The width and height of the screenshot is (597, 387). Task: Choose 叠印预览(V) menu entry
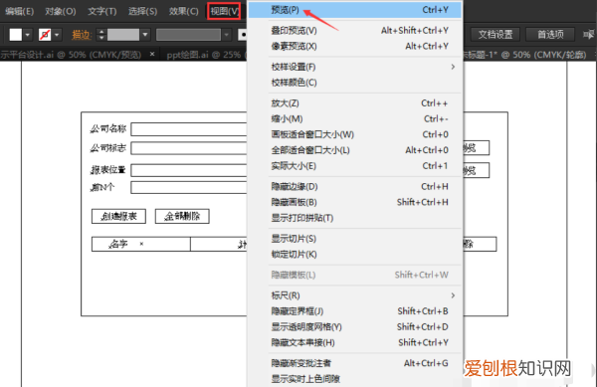[x=354, y=31]
